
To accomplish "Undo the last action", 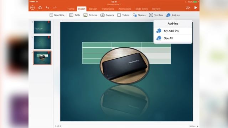I will click(x=47, y=7).
